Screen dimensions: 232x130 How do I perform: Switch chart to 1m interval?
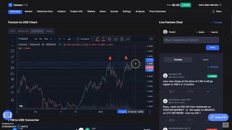(36, 39)
